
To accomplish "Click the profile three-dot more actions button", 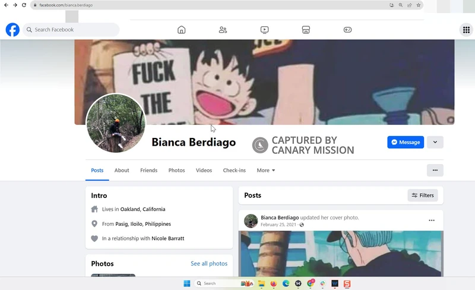I will (435, 170).
